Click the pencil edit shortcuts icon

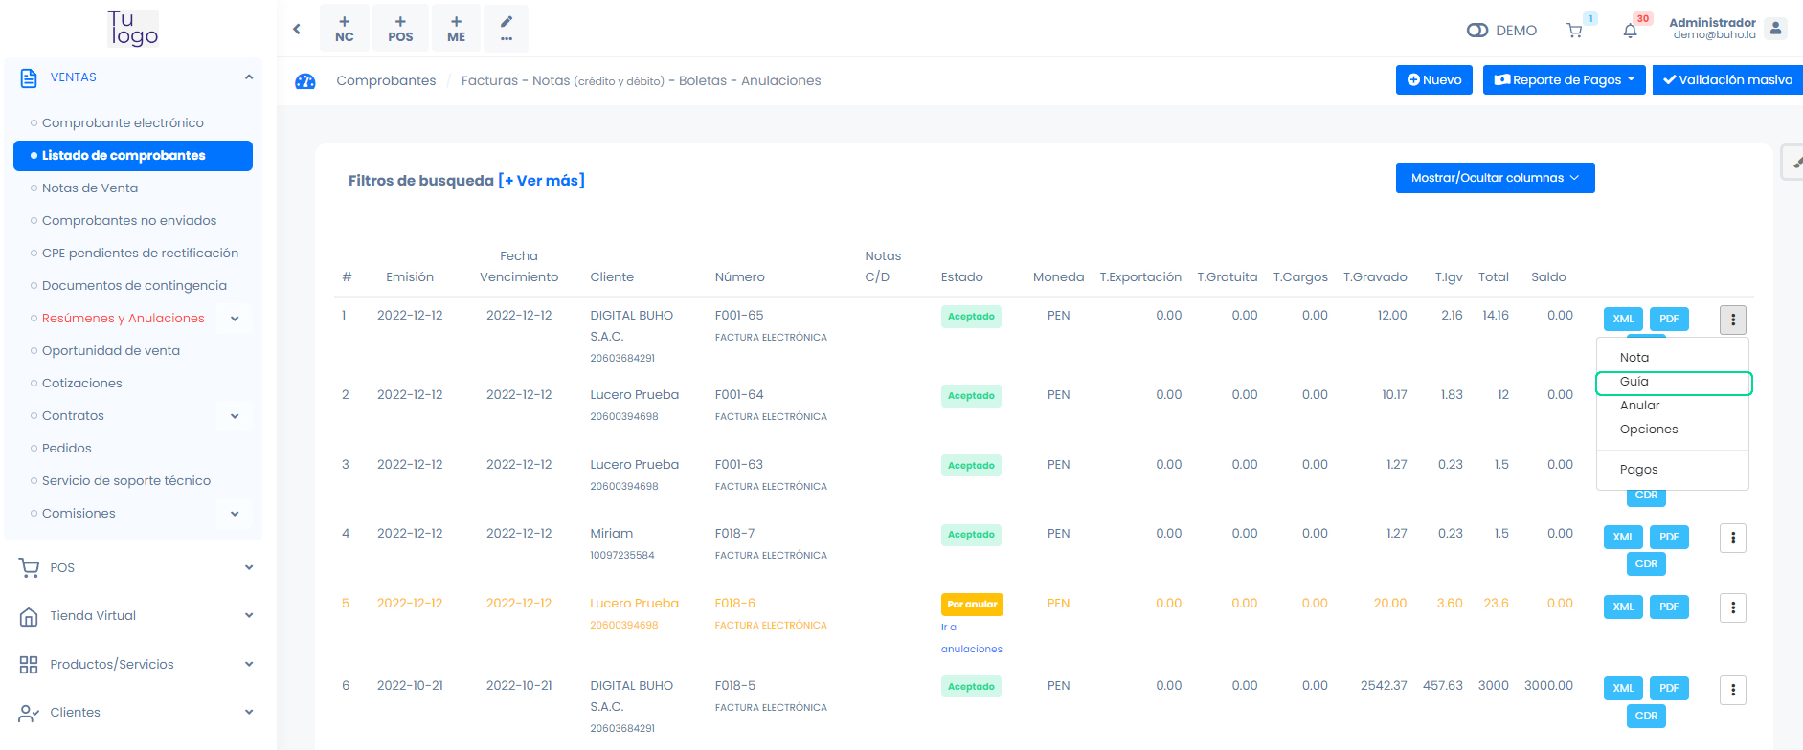tap(507, 29)
